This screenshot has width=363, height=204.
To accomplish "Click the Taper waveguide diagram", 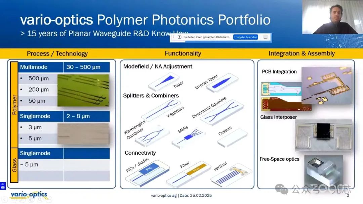I will tap(163, 82).
